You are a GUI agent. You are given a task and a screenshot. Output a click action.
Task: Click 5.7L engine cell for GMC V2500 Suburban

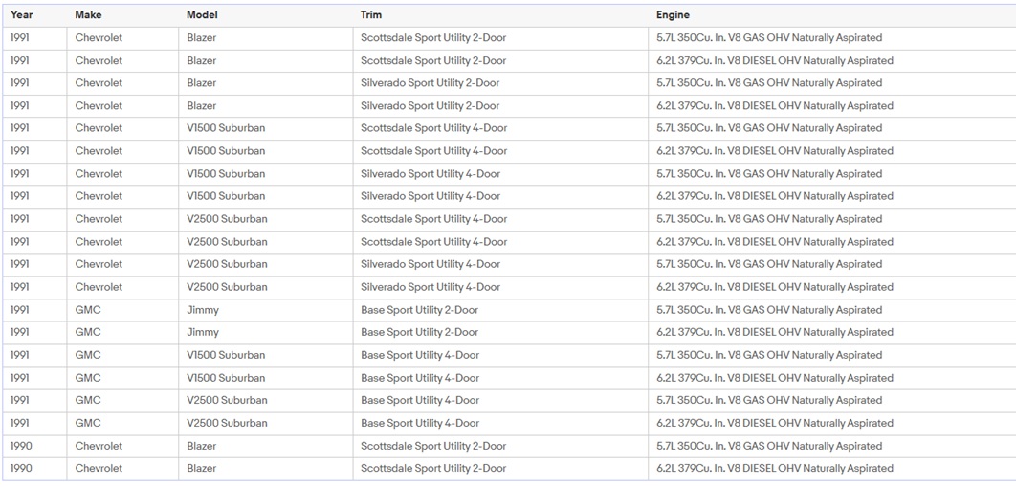click(x=768, y=400)
